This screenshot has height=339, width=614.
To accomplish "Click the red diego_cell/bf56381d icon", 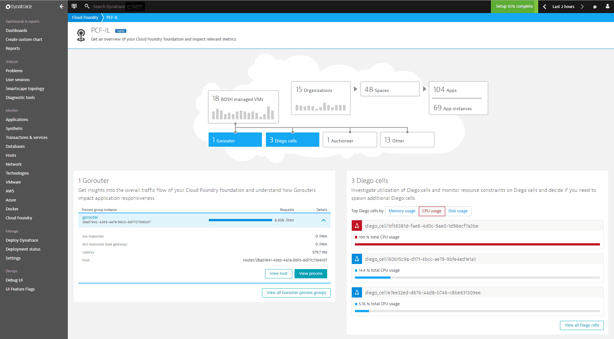I will [357, 226].
